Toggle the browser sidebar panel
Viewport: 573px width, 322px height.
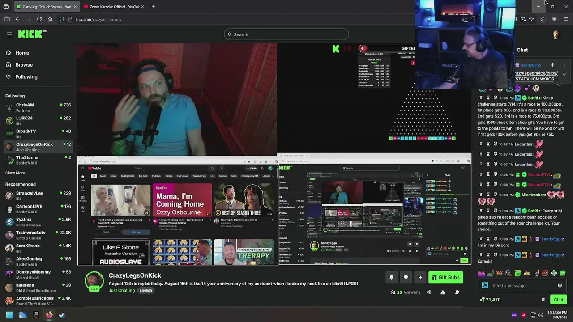(7, 19)
